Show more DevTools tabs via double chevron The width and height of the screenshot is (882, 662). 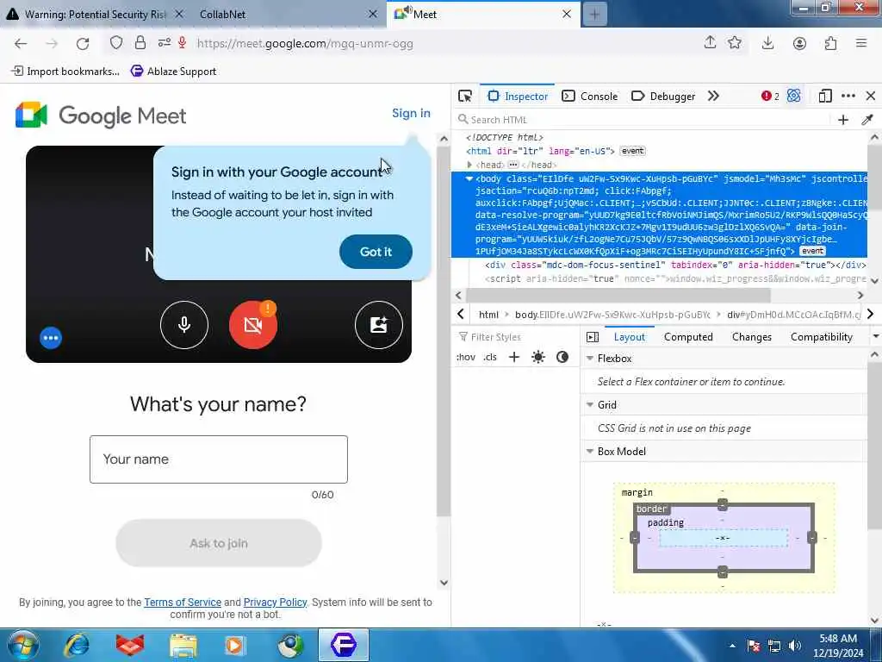coord(713,97)
